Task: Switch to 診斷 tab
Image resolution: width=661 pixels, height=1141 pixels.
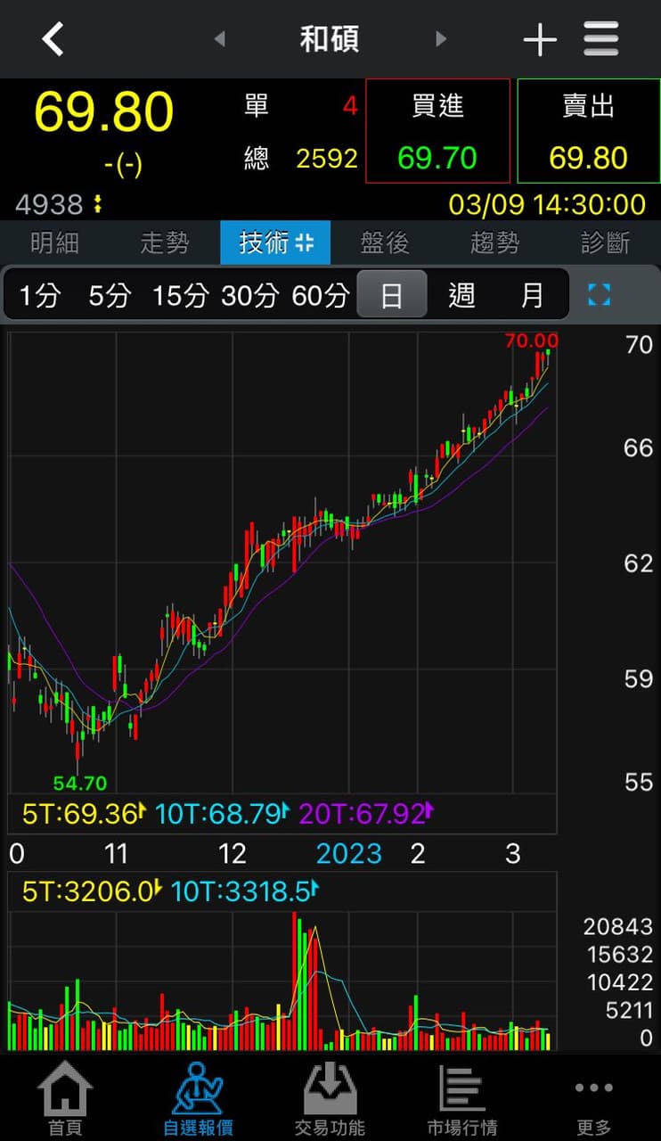Action: pyautogui.click(x=606, y=242)
